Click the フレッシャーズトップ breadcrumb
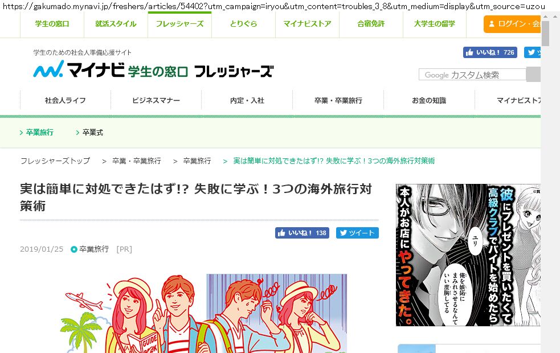 [x=55, y=161]
